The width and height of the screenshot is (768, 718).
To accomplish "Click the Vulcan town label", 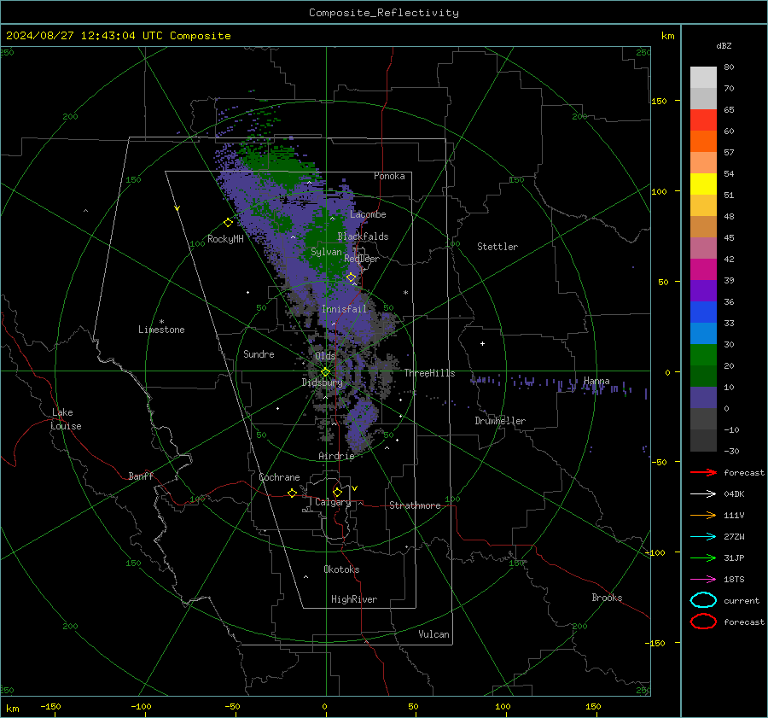I will click(x=434, y=634).
